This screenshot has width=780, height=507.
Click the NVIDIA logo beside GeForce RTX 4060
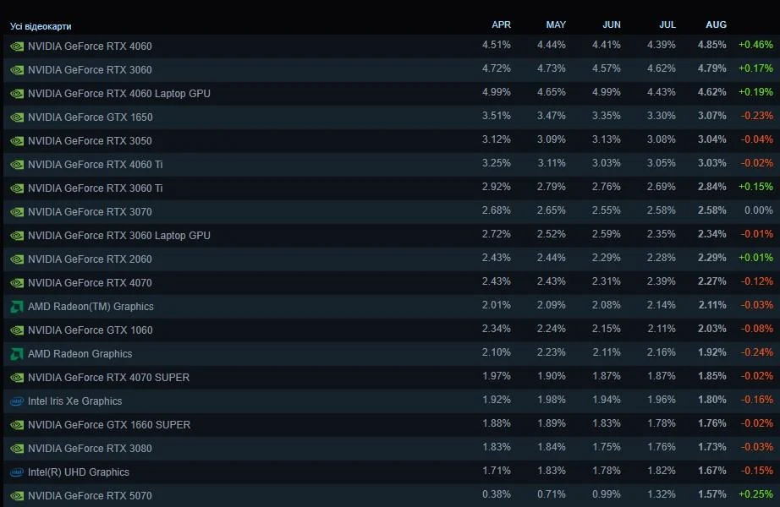point(17,46)
